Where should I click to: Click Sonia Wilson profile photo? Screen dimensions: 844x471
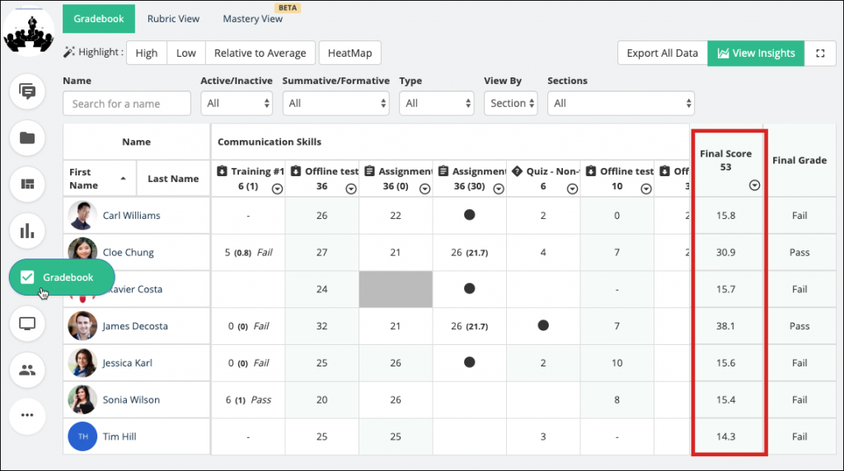point(82,399)
